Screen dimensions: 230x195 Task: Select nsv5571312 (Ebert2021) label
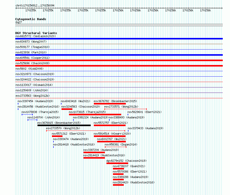[69, 134]
